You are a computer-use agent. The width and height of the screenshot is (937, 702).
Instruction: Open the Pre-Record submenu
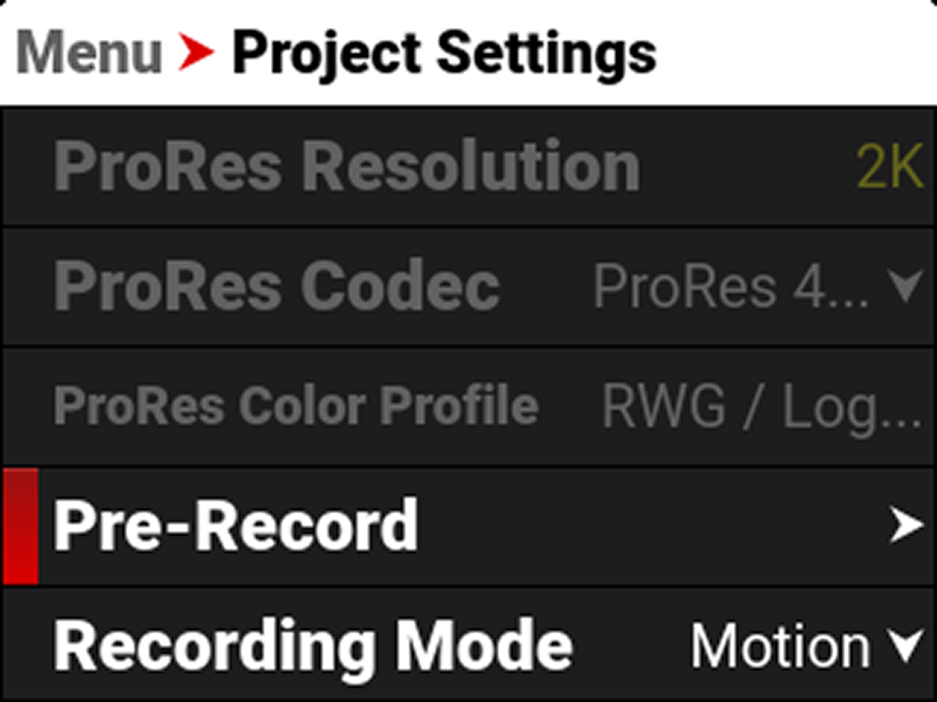pyautogui.click(x=468, y=525)
